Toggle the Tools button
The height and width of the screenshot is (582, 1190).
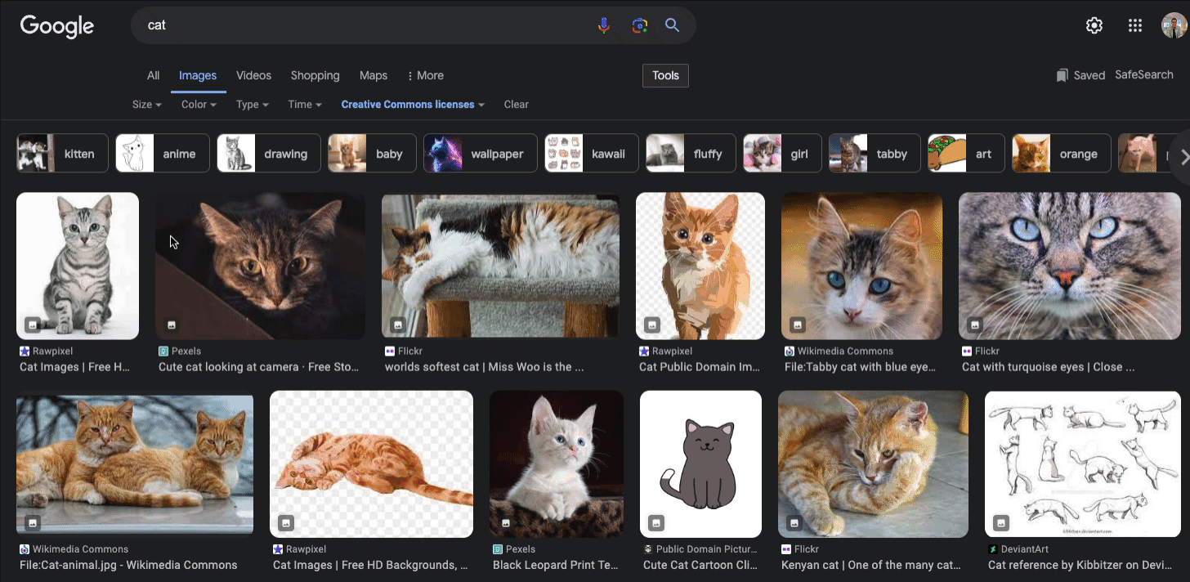click(665, 75)
